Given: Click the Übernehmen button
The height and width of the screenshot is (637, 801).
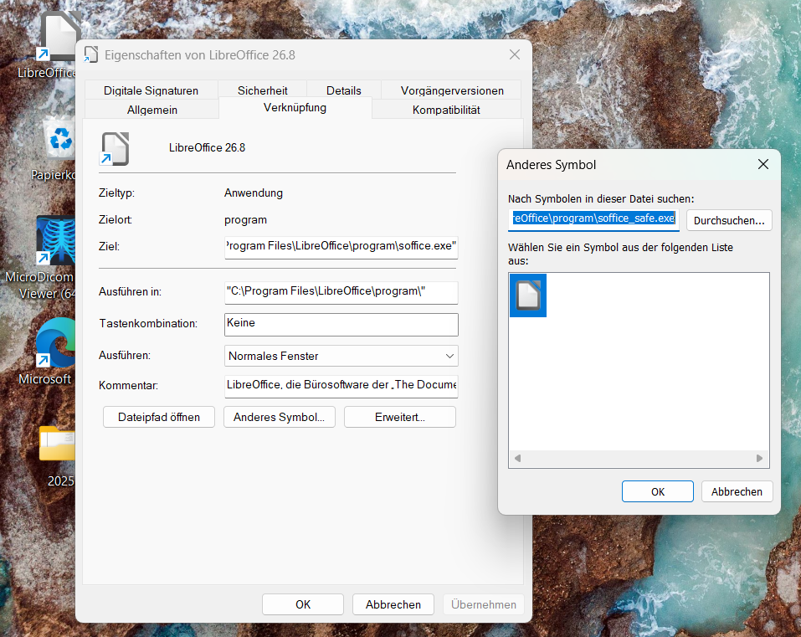Looking at the screenshot, I should (x=483, y=604).
